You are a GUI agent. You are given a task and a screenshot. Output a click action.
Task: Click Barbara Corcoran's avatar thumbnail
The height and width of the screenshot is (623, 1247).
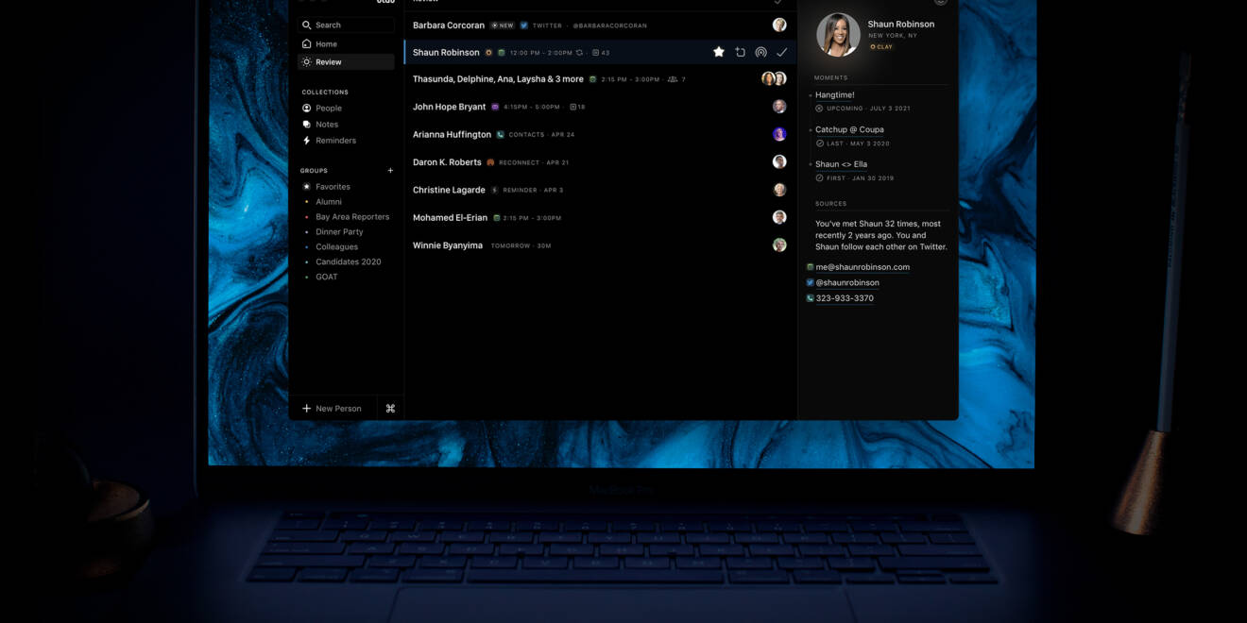[779, 25]
